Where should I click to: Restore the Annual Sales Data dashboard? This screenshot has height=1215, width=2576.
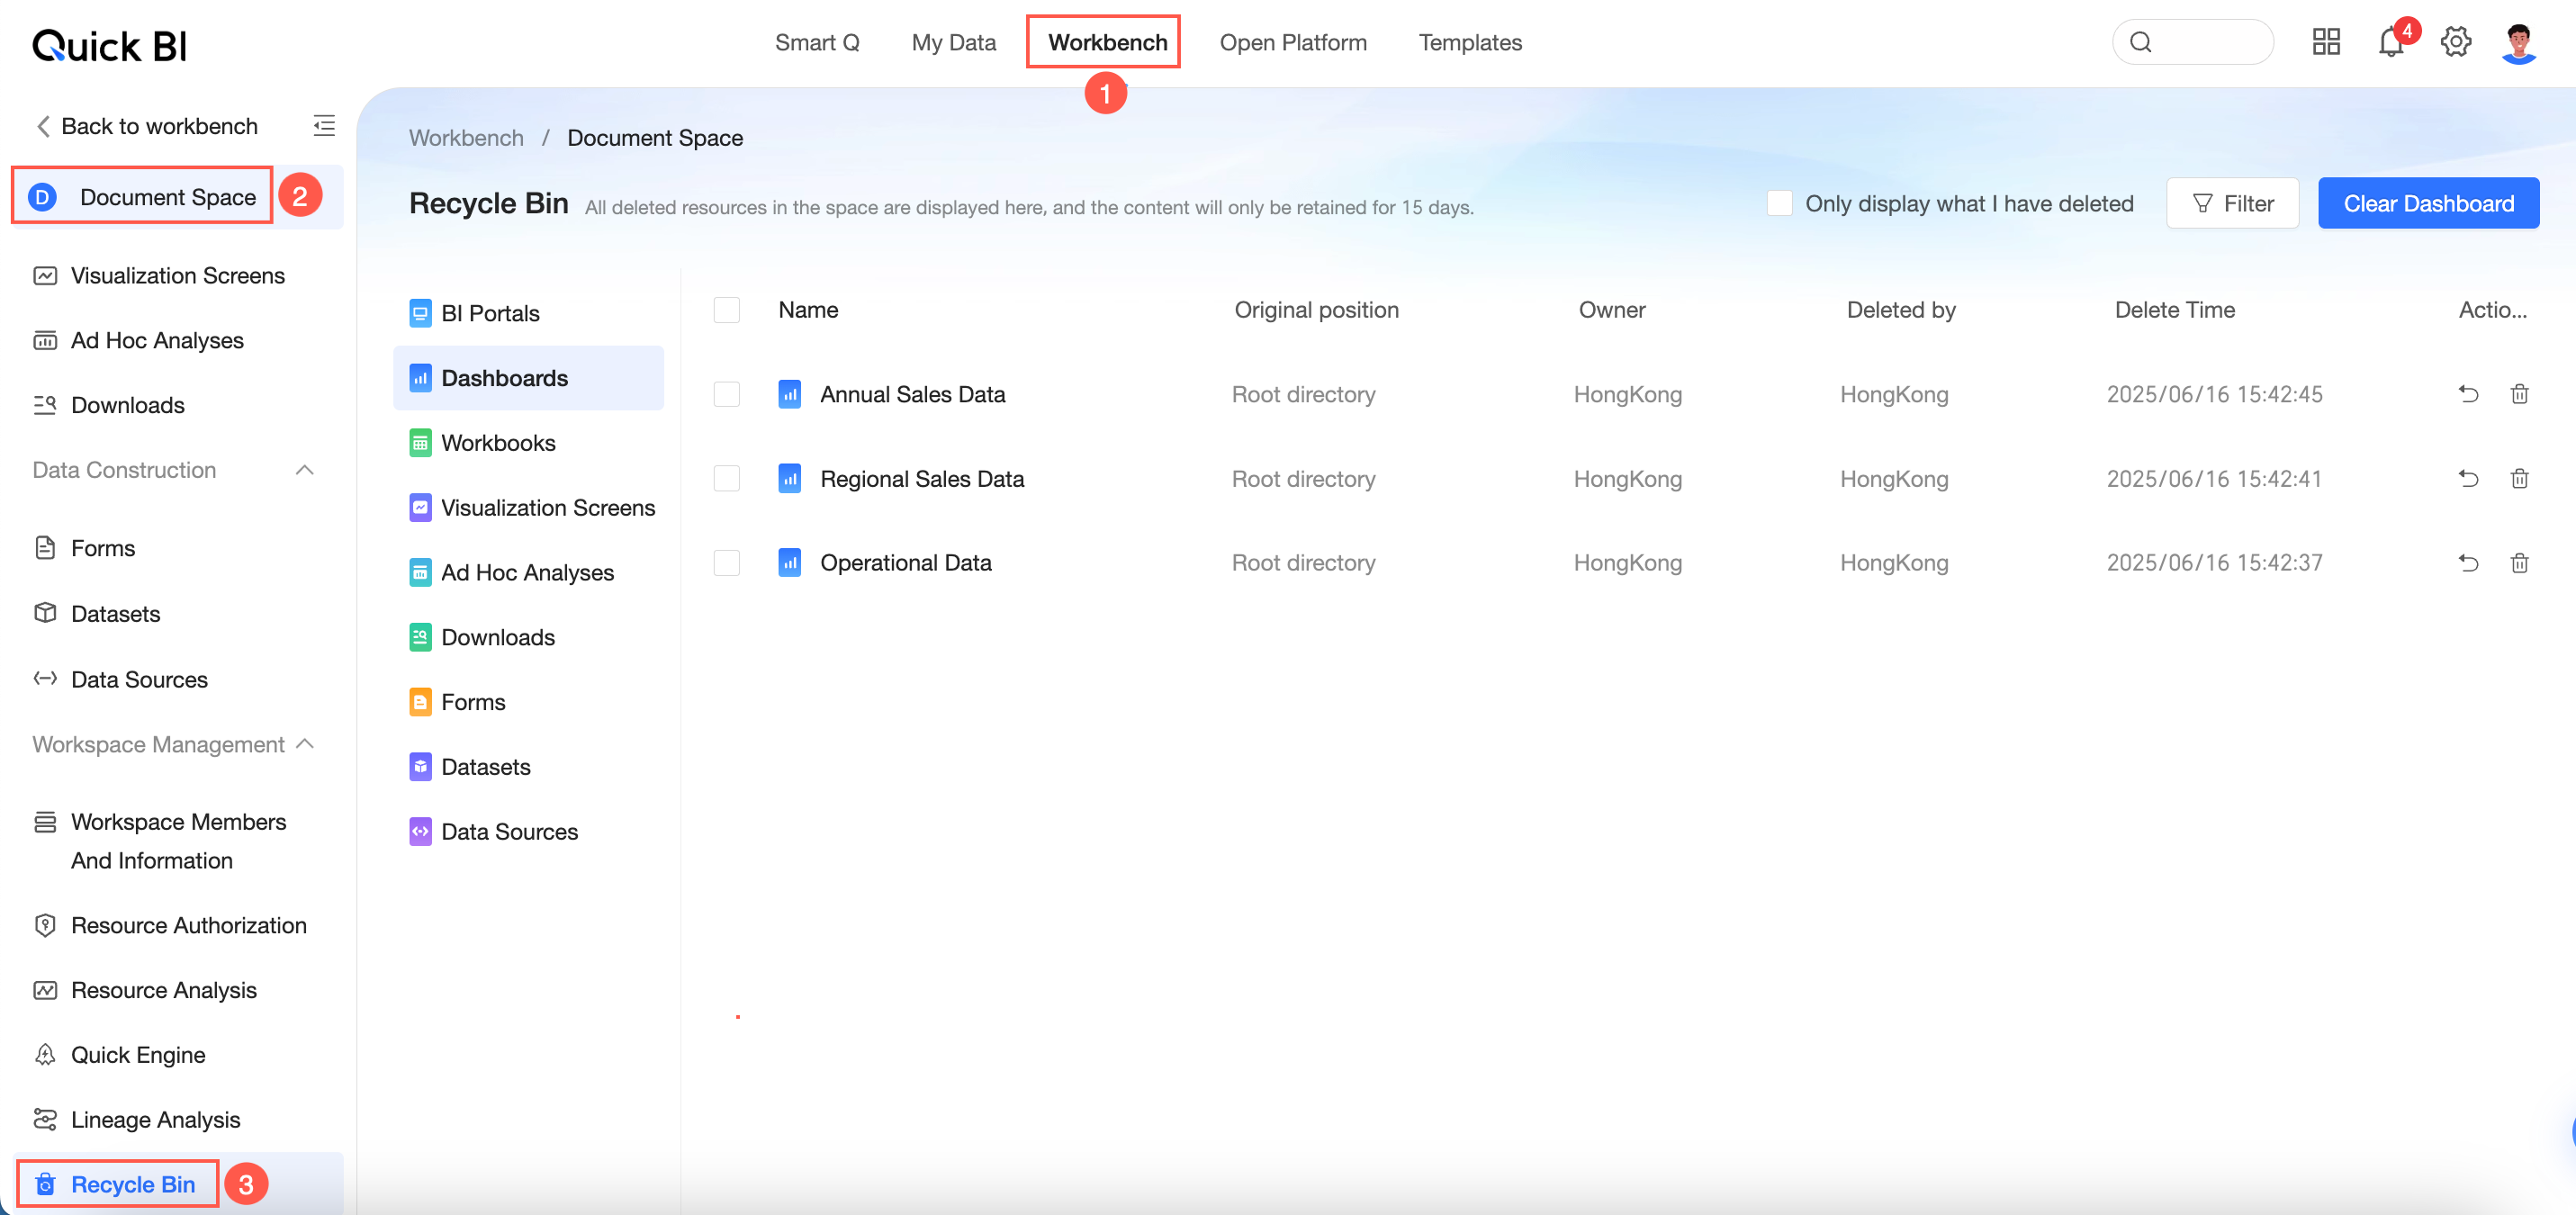[2468, 394]
